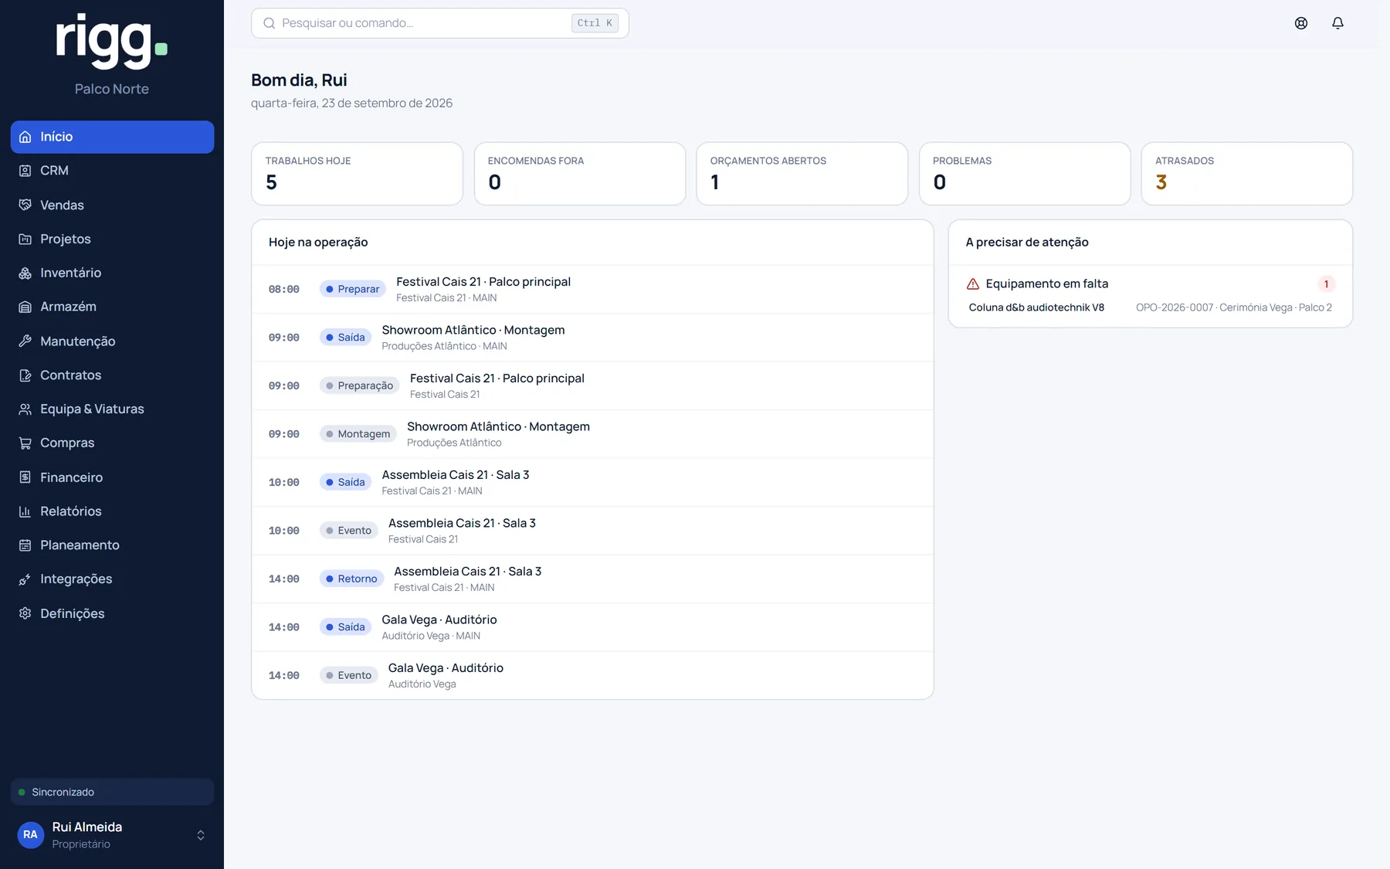Open the Vendas menu item
Screen dimensions: 1390x869
coord(112,205)
